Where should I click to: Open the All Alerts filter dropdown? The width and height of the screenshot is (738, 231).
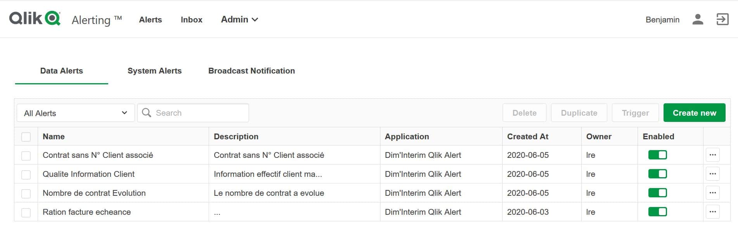pos(76,113)
